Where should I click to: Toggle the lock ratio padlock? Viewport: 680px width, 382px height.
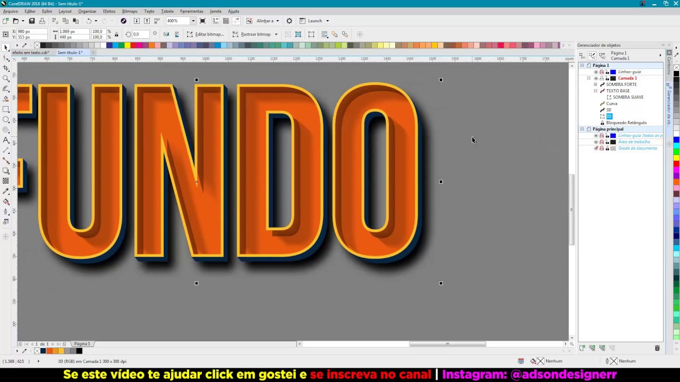(x=116, y=34)
